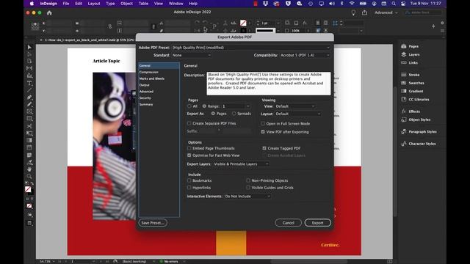
Task: Open the Stroke panel
Action: tap(411, 75)
